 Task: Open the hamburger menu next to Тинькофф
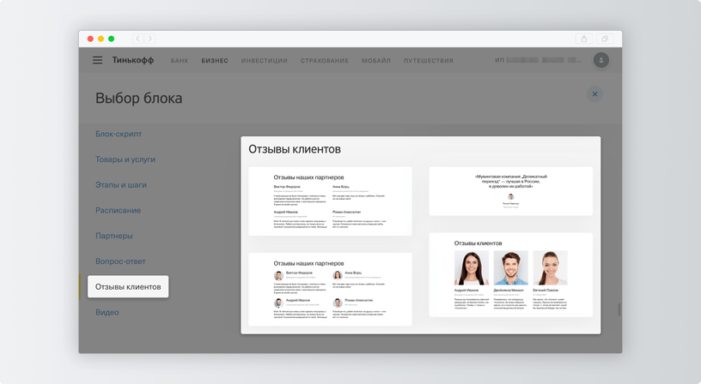(x=97, y=60)
